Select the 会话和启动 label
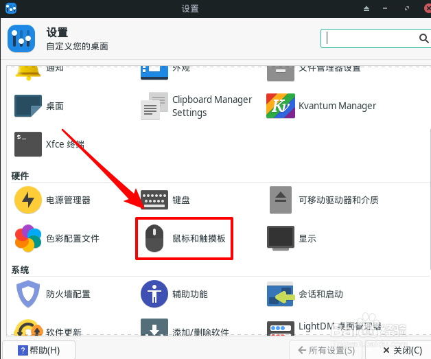Viewport: 431px width, 359px height. coord(321,294)
